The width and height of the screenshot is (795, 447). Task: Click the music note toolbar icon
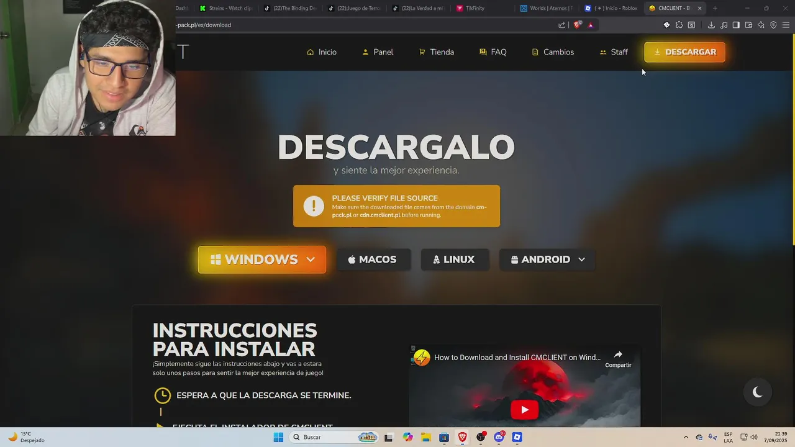pos(724,25)
